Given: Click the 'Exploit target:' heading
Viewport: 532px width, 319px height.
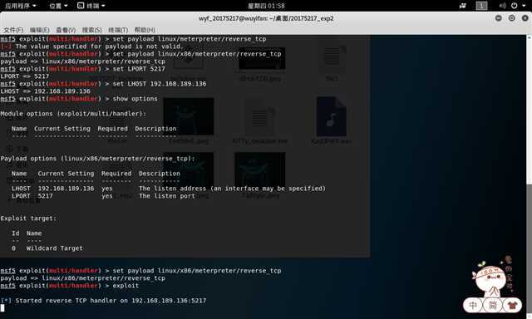Looking at the screenshot, I should (x=28, y=218).
